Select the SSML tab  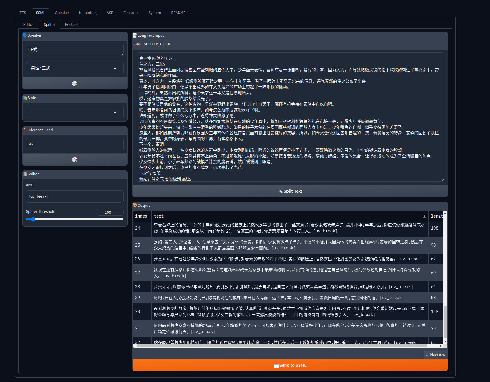tap(40, 13)
